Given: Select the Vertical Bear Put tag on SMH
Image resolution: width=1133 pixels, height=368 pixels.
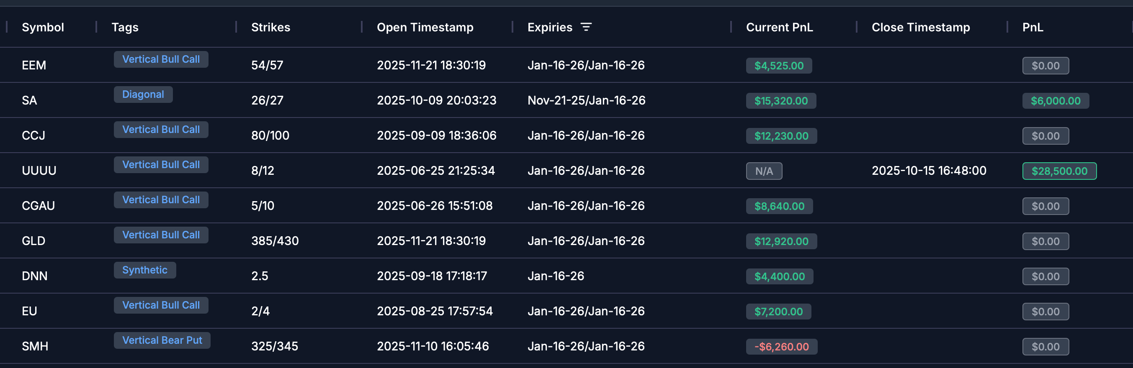Looking at the screenshot, I should (162, 340).
